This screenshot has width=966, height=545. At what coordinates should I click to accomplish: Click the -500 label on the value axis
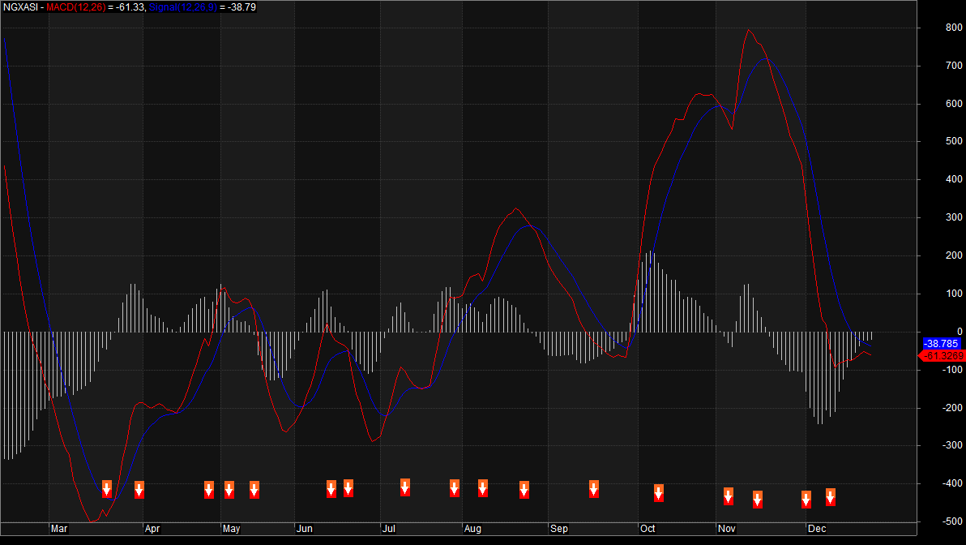point(952,521)
